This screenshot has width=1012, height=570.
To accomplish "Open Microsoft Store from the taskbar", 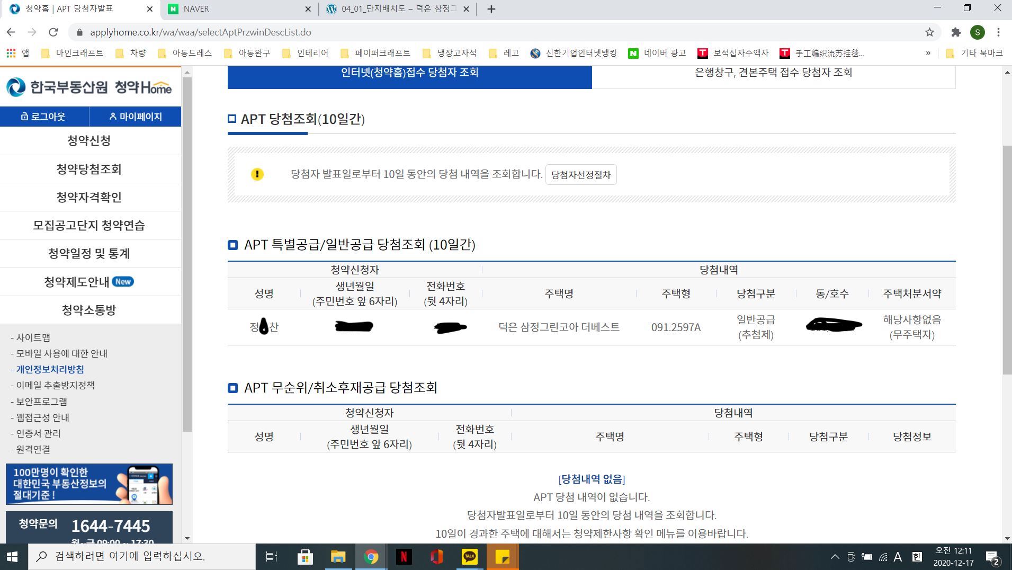I will [305, 557].
